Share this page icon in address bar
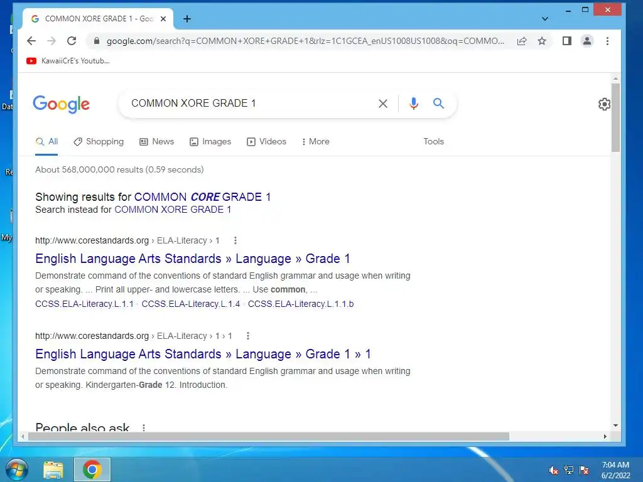 (522, 41)
